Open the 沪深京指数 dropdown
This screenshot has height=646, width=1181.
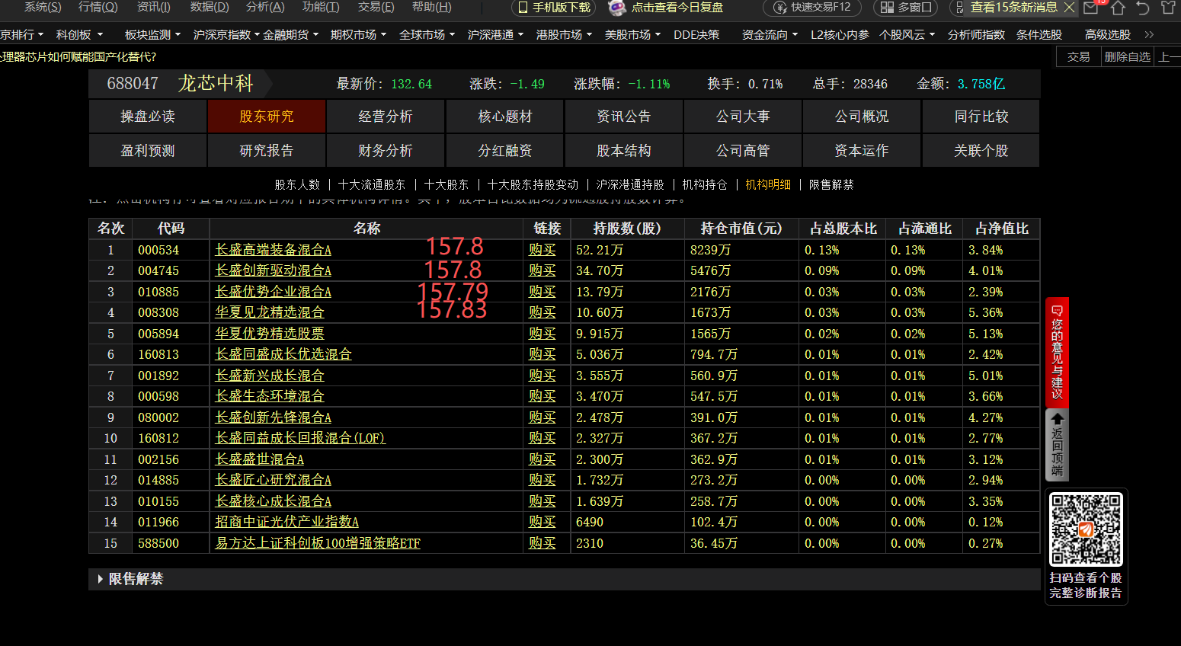[x=226, y=35]
